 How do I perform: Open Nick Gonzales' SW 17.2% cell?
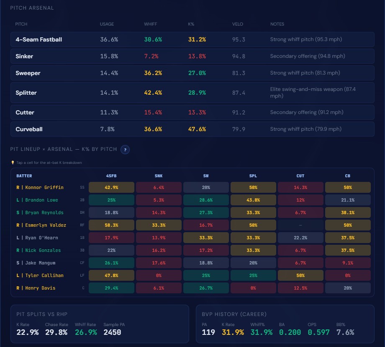(206, 250)
